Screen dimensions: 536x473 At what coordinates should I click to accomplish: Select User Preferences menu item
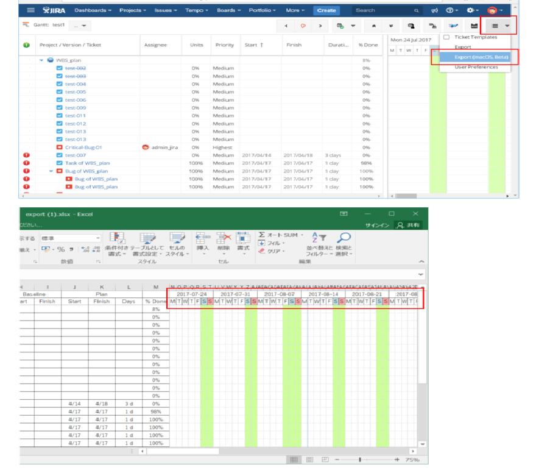coord(476,67)
